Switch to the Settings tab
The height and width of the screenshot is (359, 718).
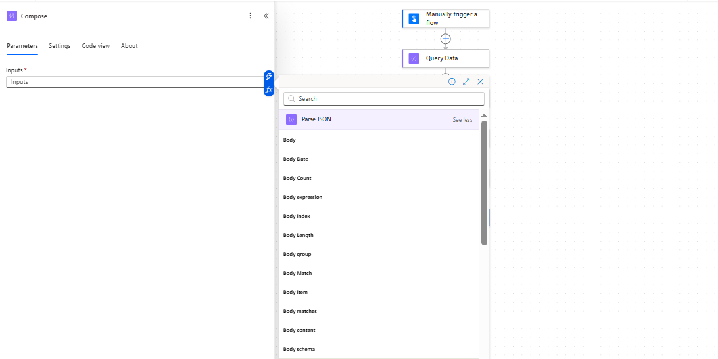click(59, 46)
